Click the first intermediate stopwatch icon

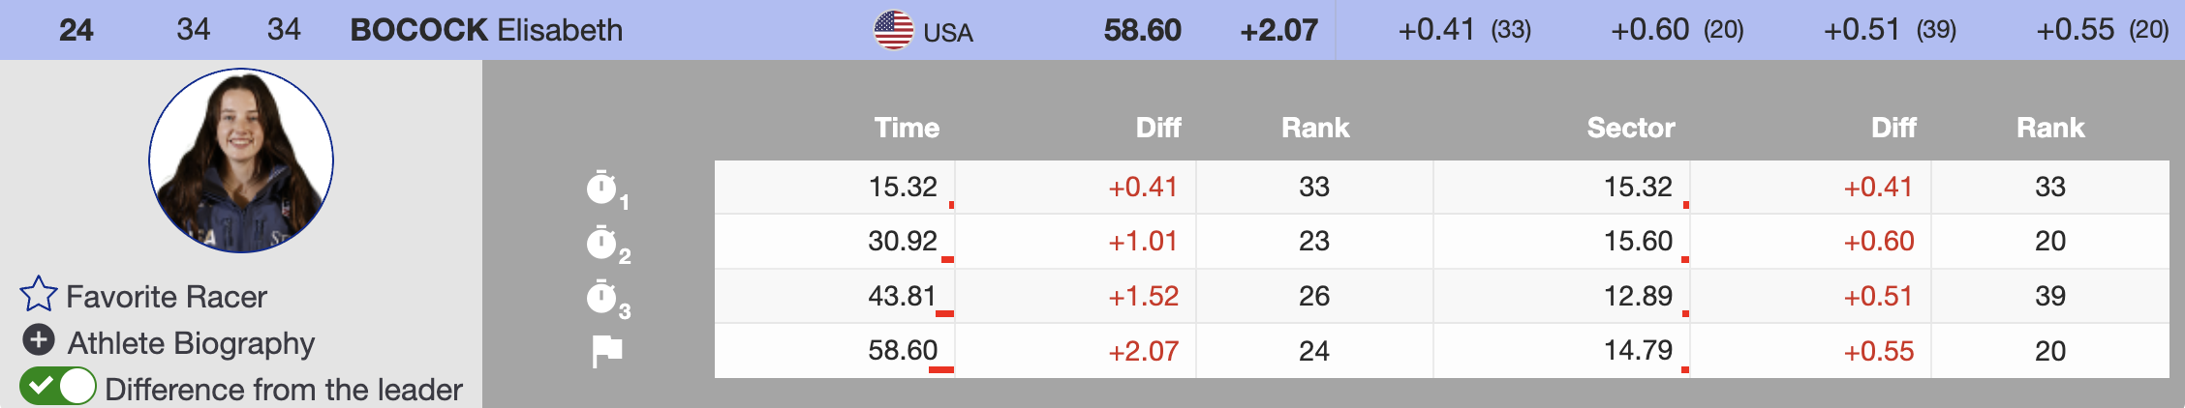(x=602, y=188)
